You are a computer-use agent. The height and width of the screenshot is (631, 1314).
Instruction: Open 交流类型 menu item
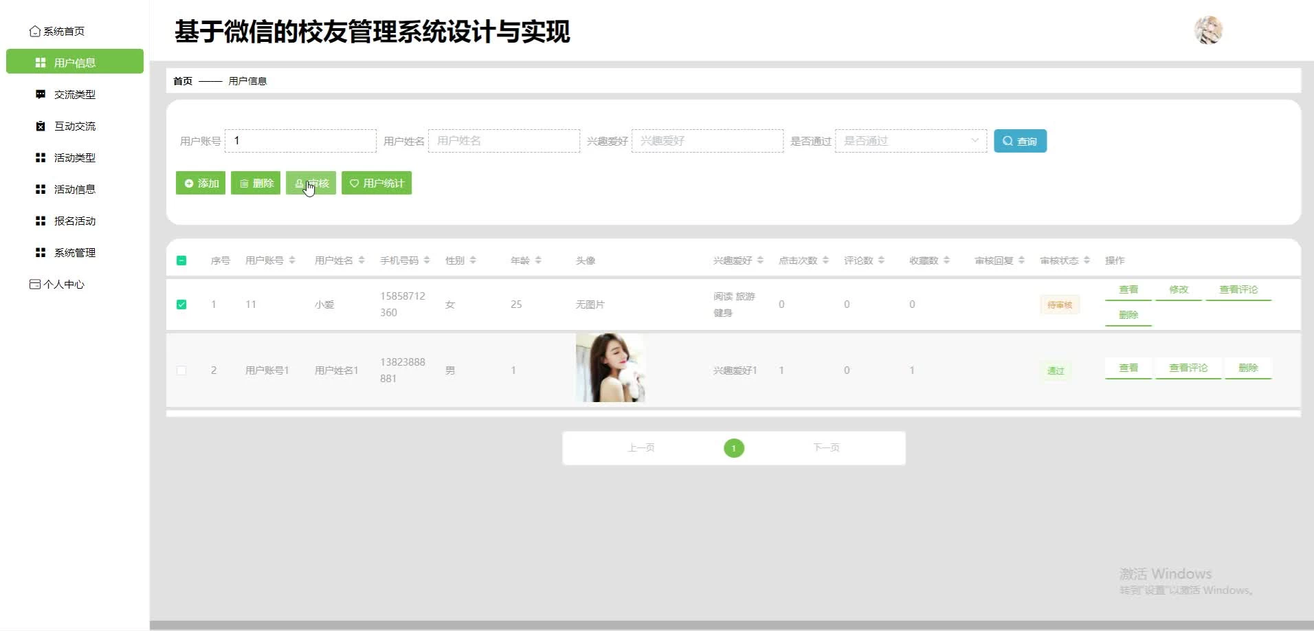[x=75, y=94]
